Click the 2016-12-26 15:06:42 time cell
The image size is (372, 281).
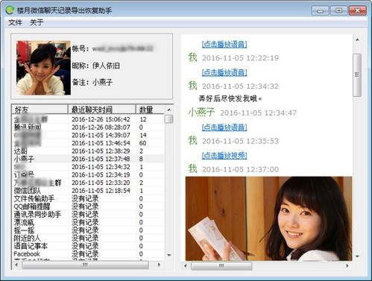101,119
